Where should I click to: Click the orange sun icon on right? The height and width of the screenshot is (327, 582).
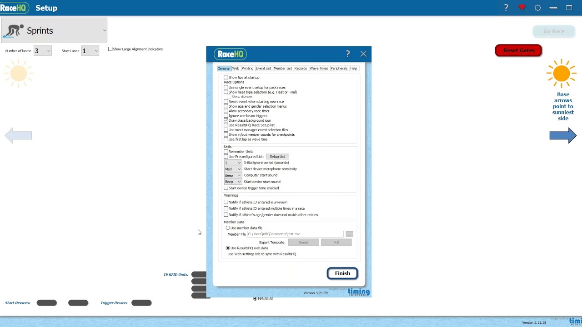[562, 73]
